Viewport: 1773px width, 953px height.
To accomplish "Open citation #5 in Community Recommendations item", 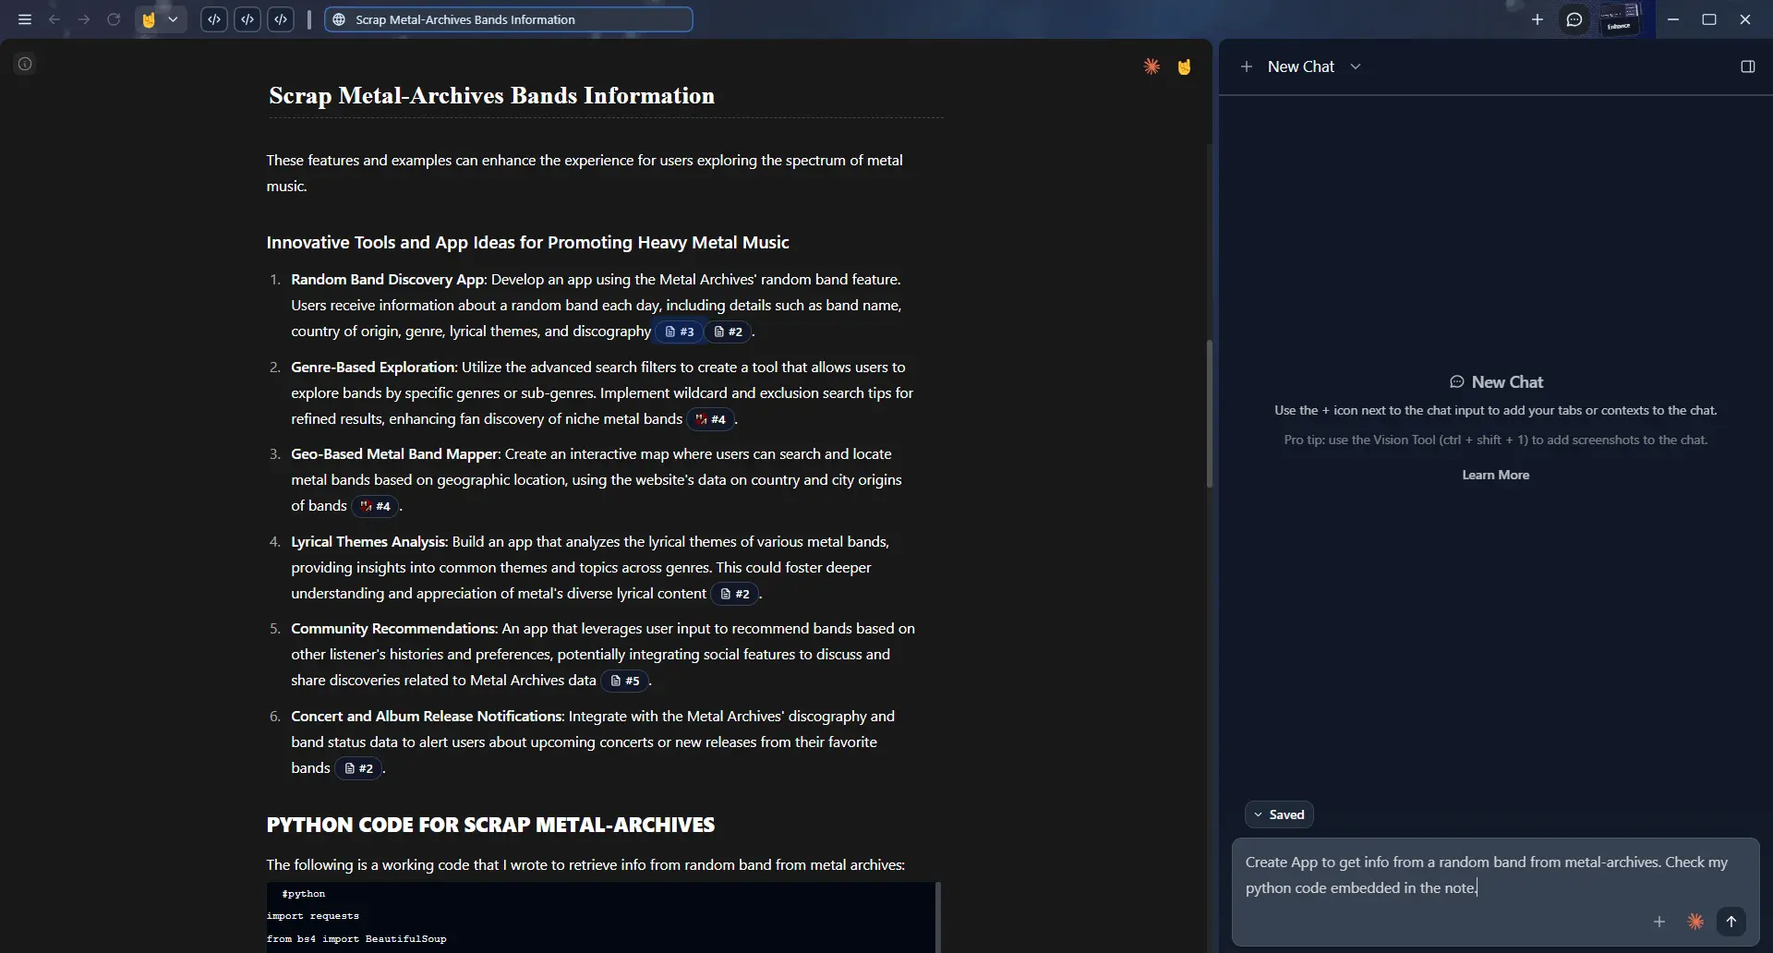I will (x=625, y=681).
